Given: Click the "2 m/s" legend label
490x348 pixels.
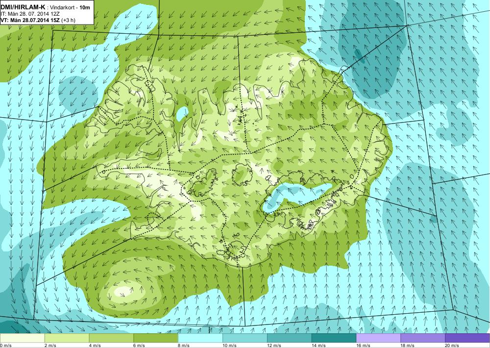Looking at the screenshot, I should 50,346.
